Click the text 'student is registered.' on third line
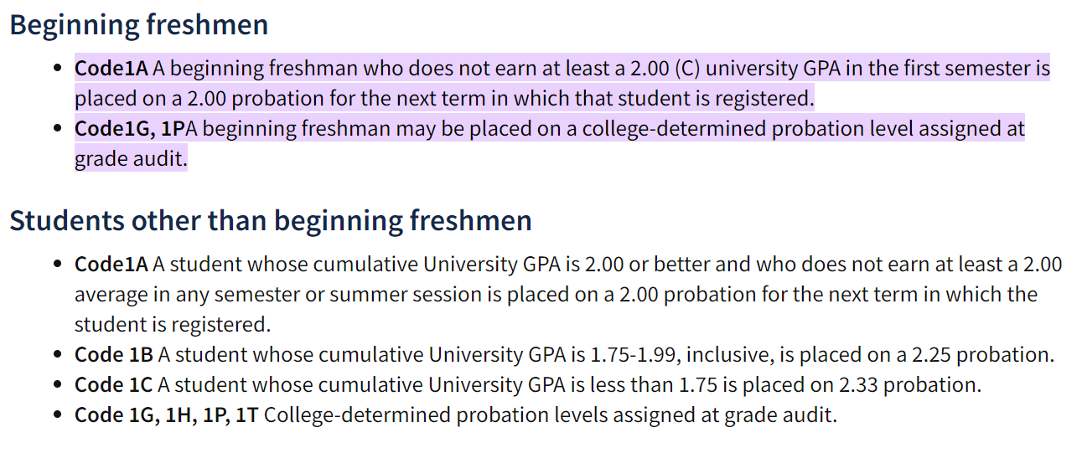 (x=173, y=325)
